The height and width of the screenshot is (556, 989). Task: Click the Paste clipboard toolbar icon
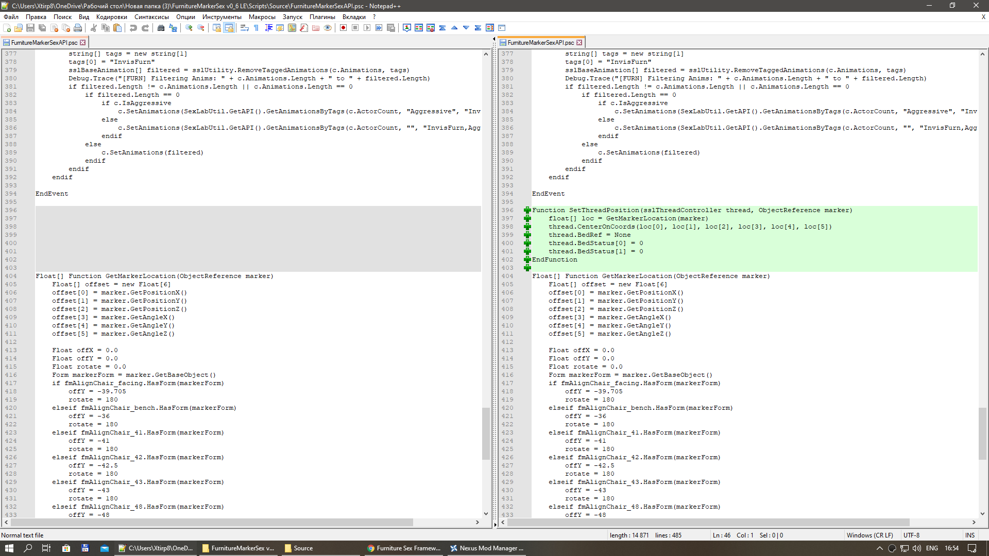point(117,28)
